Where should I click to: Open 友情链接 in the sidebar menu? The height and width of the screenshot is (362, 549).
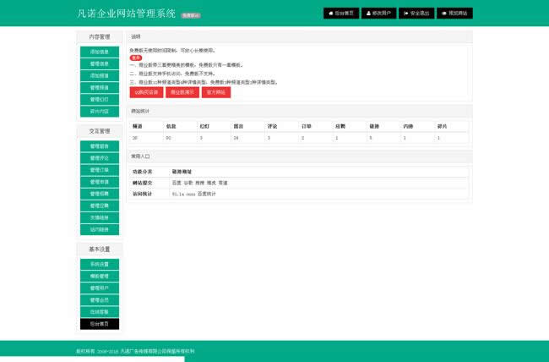tap(100, 217)
